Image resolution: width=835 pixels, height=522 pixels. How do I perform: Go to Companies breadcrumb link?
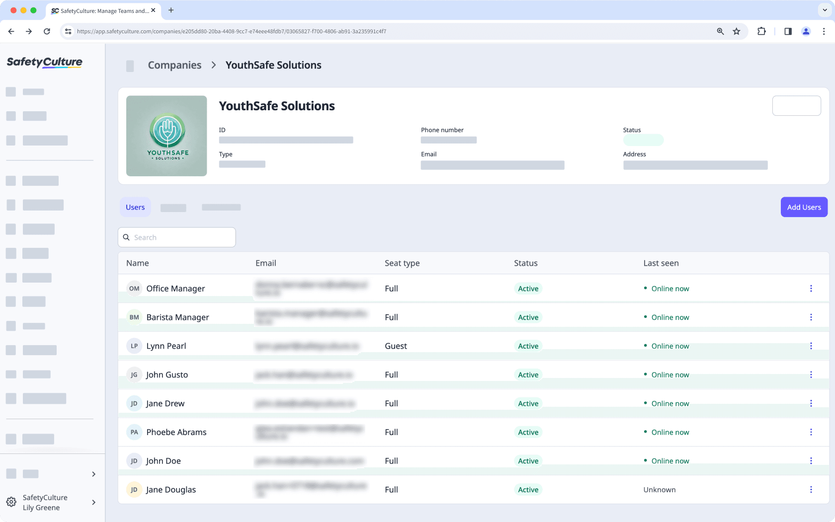coord(174,65)
